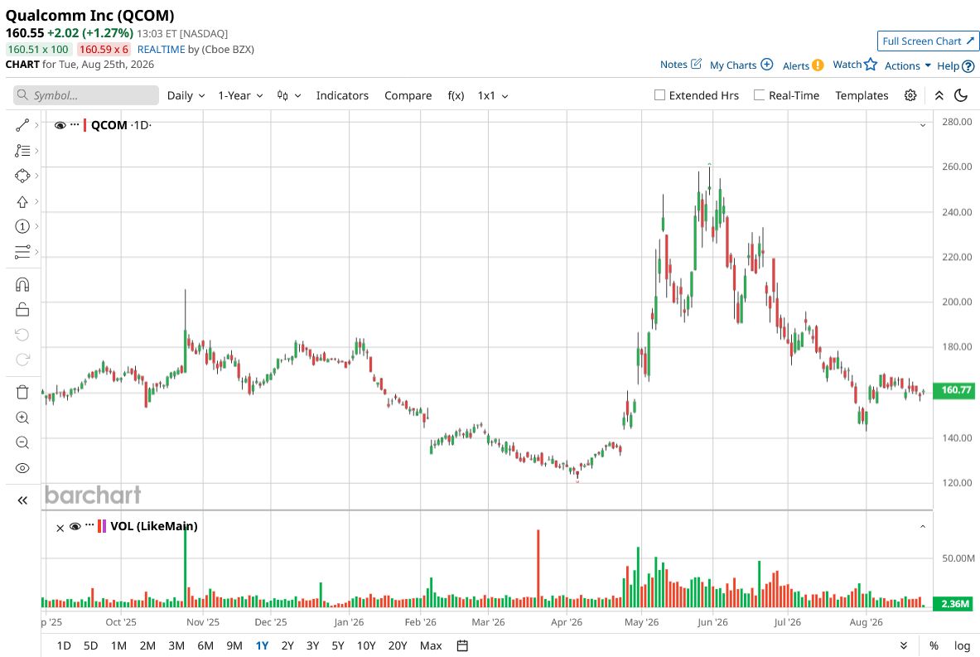Toggle the lock drawings padlock
This screenshot has height=657, width=980.
pyautogui.click(x=22, y=309)
